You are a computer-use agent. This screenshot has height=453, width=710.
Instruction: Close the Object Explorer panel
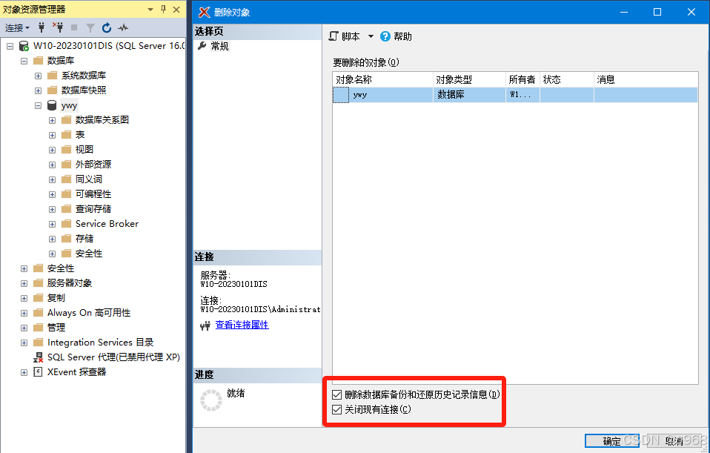click(x=176, y=9)
